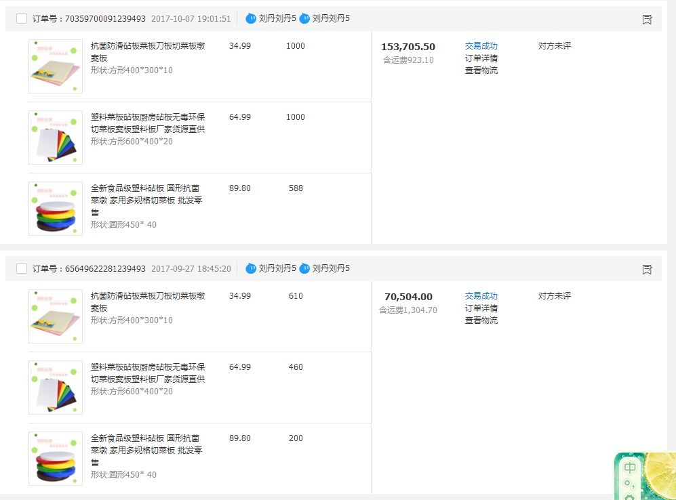676x500 pixels.
Task: Click the second blue WangWang chat icon in the 2017-10-07 order
Action: tap(304, 19)
